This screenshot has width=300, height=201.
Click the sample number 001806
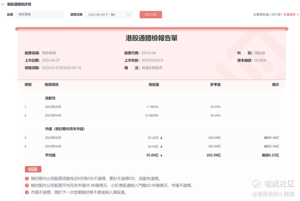[260, 60]
